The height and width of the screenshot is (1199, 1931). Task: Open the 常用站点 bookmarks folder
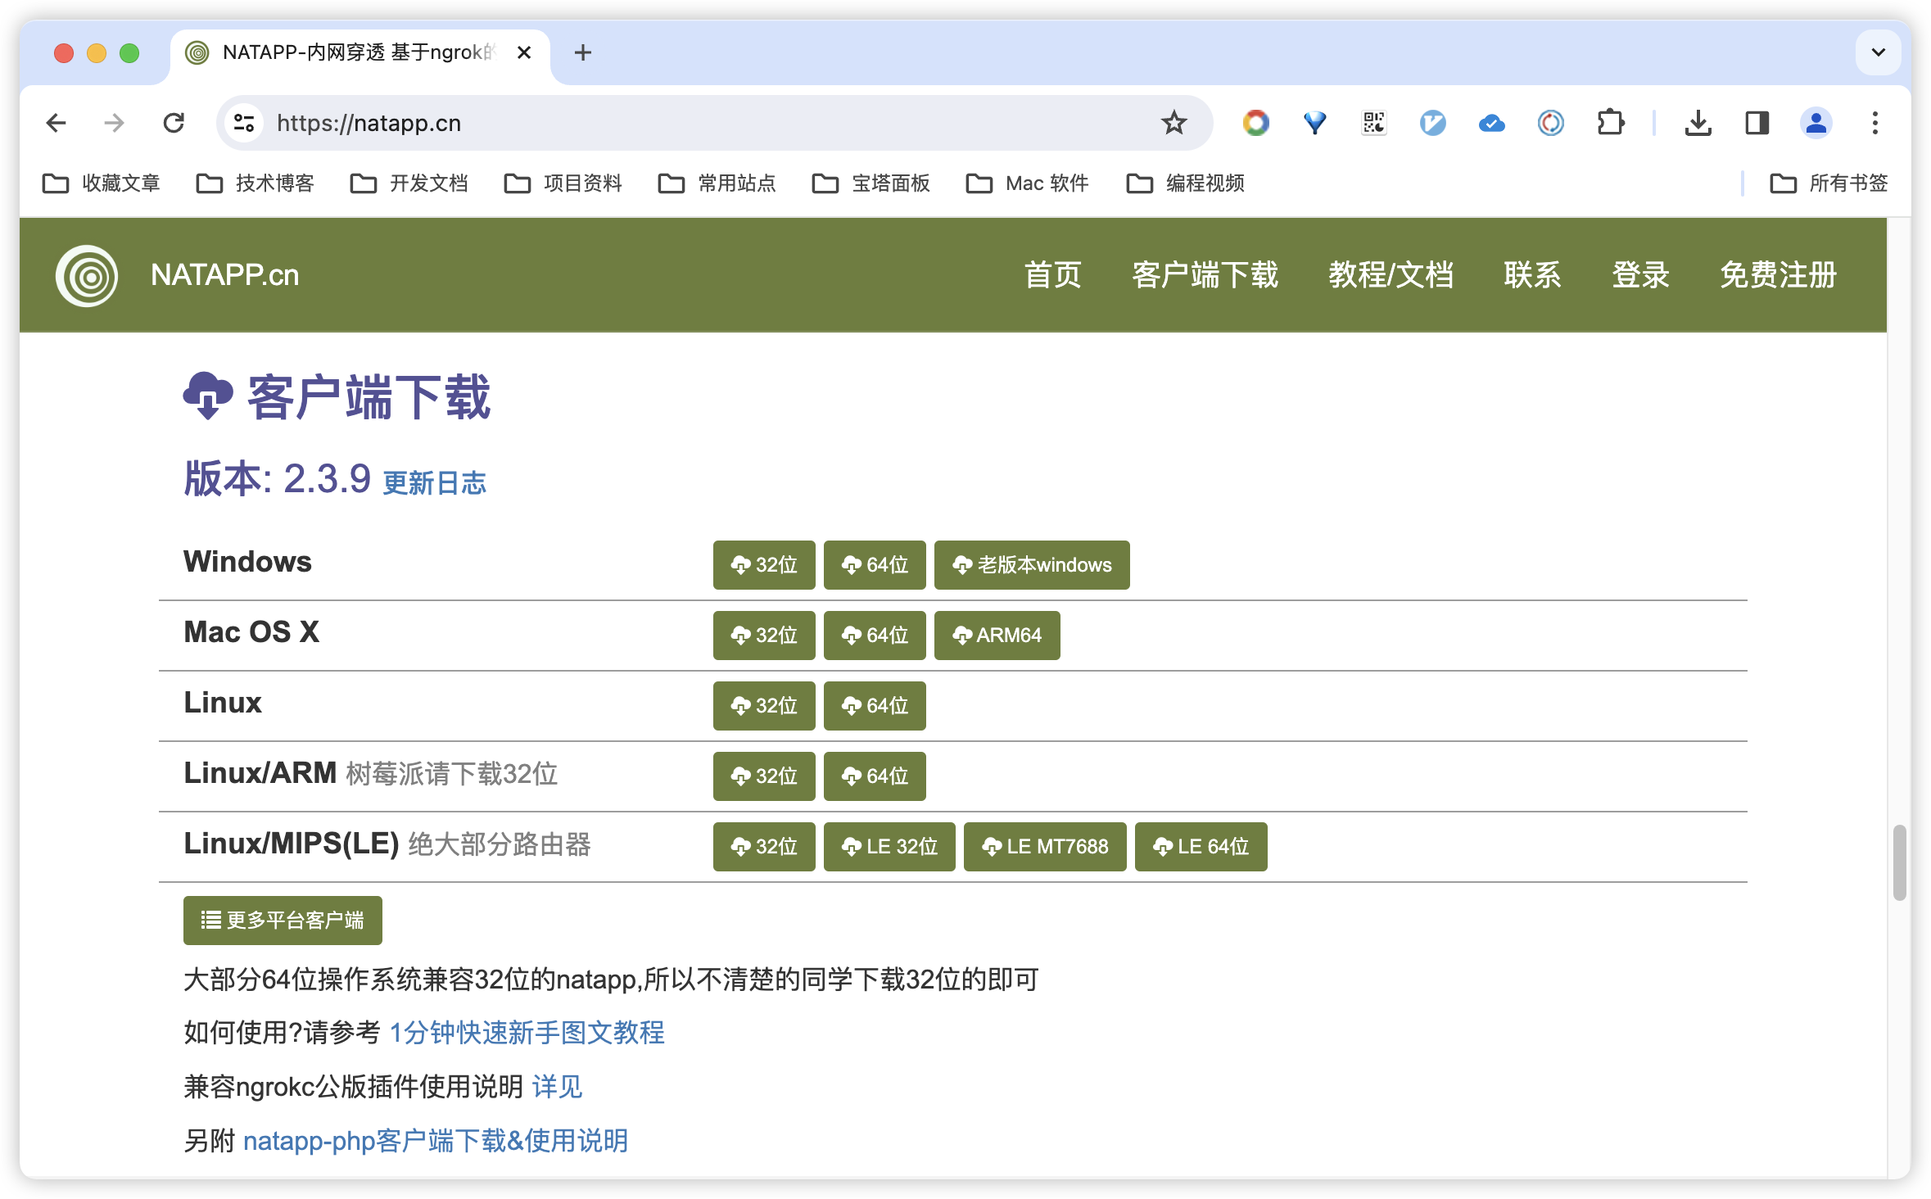717,183
